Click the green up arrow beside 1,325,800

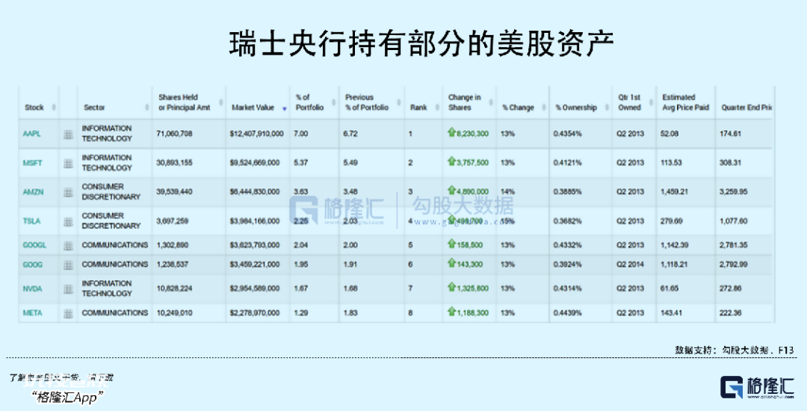point(452,287)
